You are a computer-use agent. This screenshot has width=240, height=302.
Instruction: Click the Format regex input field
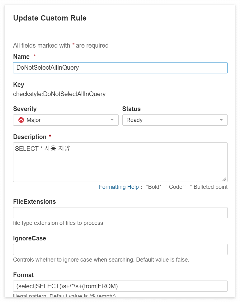(x=120, y=286)
